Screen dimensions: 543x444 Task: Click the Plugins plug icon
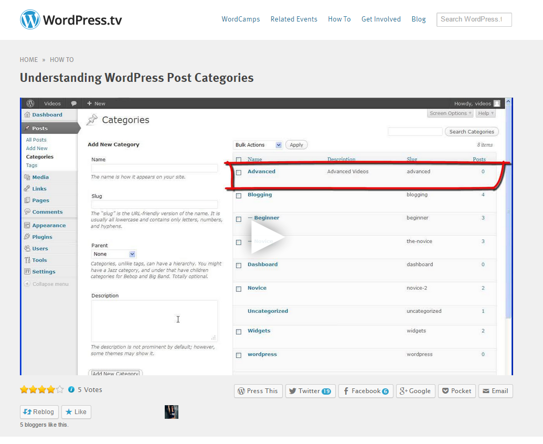pyautogui.click(x=27, y=237)
